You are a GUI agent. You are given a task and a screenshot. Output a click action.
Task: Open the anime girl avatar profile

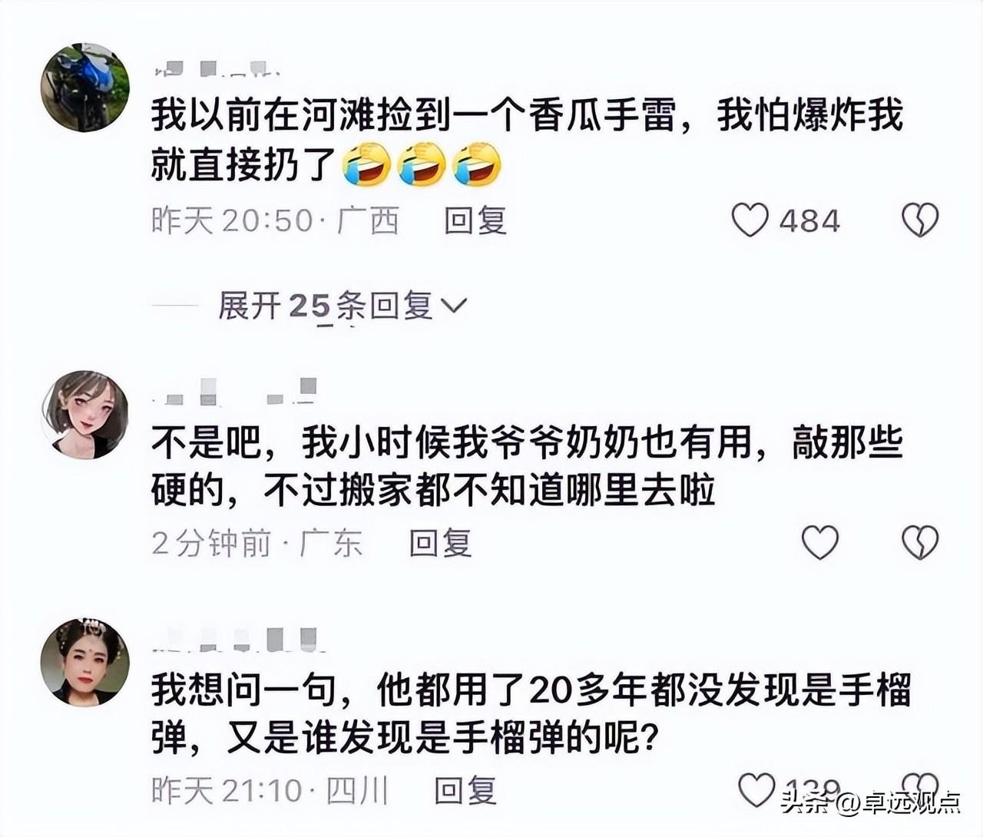tap(85, 415)
